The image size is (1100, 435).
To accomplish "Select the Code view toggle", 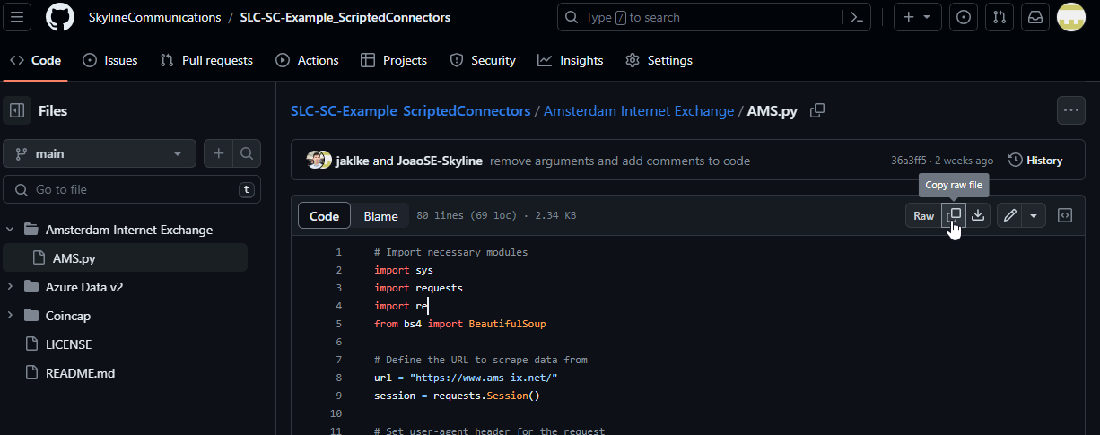I will (324, 216).
